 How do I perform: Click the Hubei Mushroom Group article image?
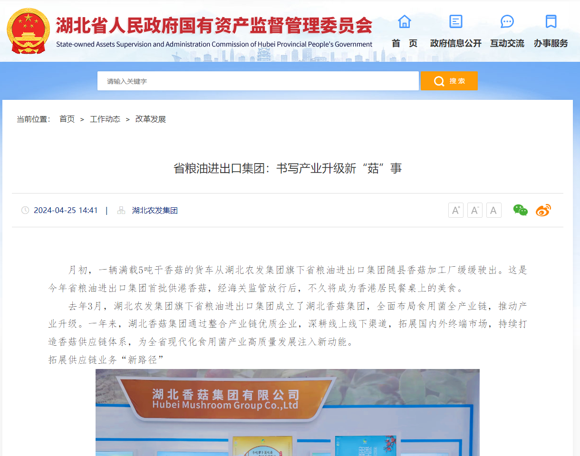pyautogui.click(x=287, y=412)
